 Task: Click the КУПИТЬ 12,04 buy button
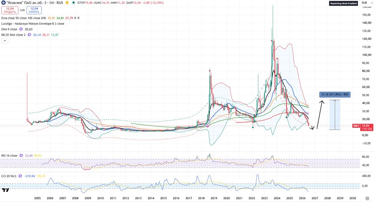pos(34,10)
